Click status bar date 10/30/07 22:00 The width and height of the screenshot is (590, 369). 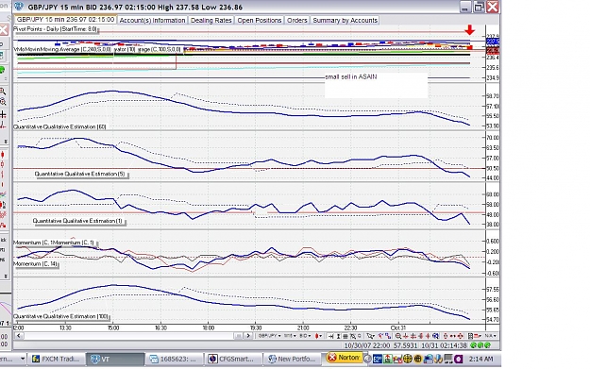click(367, 344)
